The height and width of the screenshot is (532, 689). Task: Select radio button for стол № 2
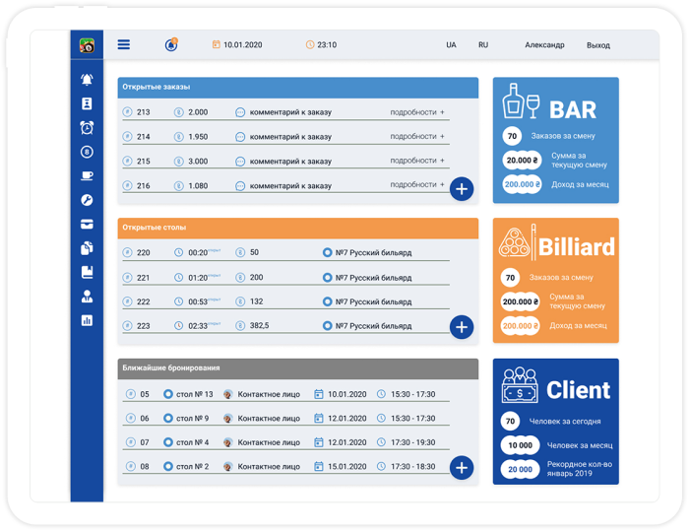pyautogui.click(x=168, y=467)
